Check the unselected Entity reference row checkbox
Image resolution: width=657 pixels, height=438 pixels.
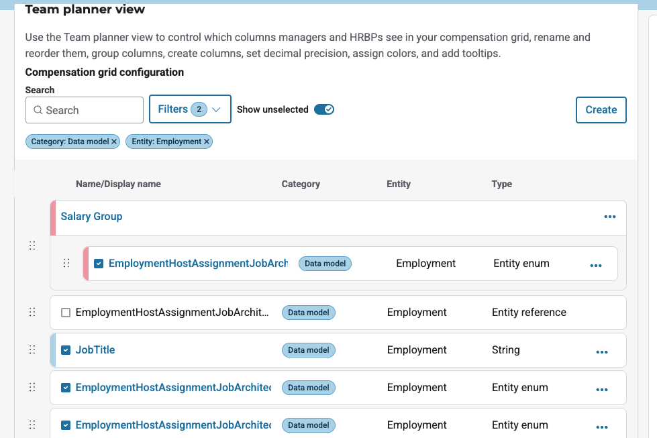66,313
